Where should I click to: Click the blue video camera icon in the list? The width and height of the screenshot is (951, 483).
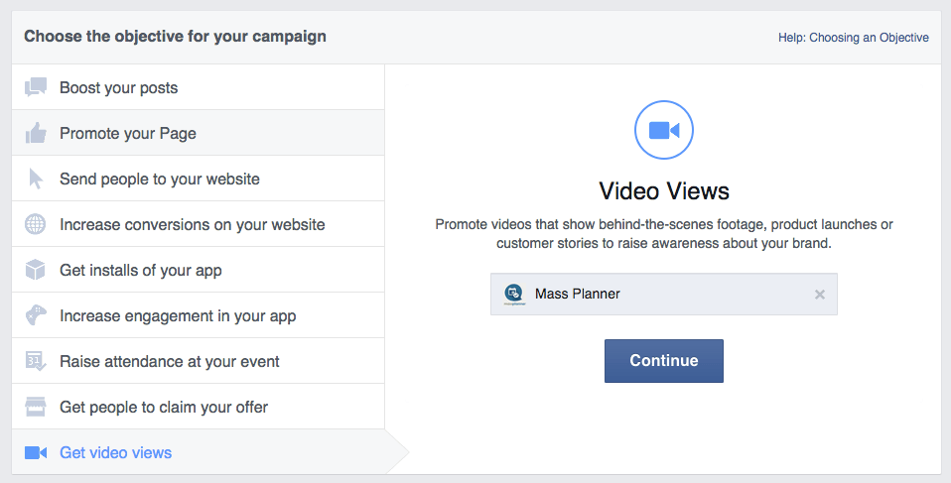pos(35,452)
